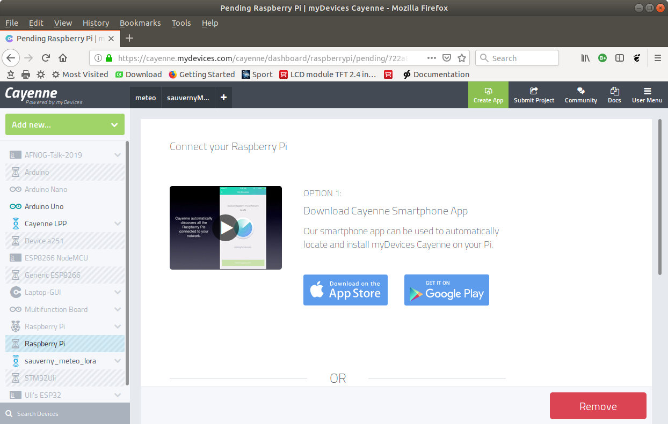The width and height of the screenshot is (668, 424).
Task: Expand the Multifunction Board chevron
Action: pyautogui.click(x=118, y=309)
